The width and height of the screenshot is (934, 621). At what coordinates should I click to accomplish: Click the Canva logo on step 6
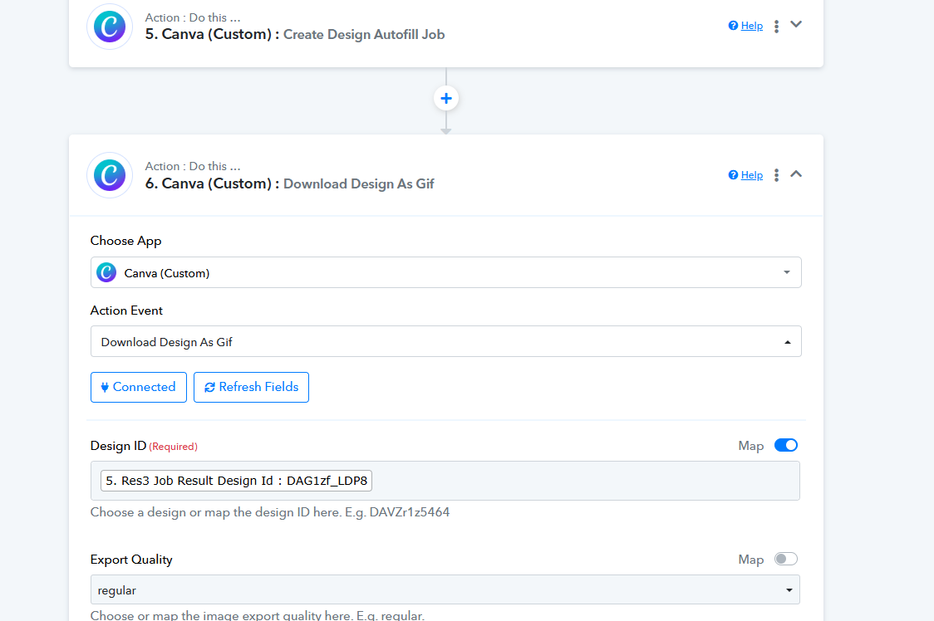110,175
